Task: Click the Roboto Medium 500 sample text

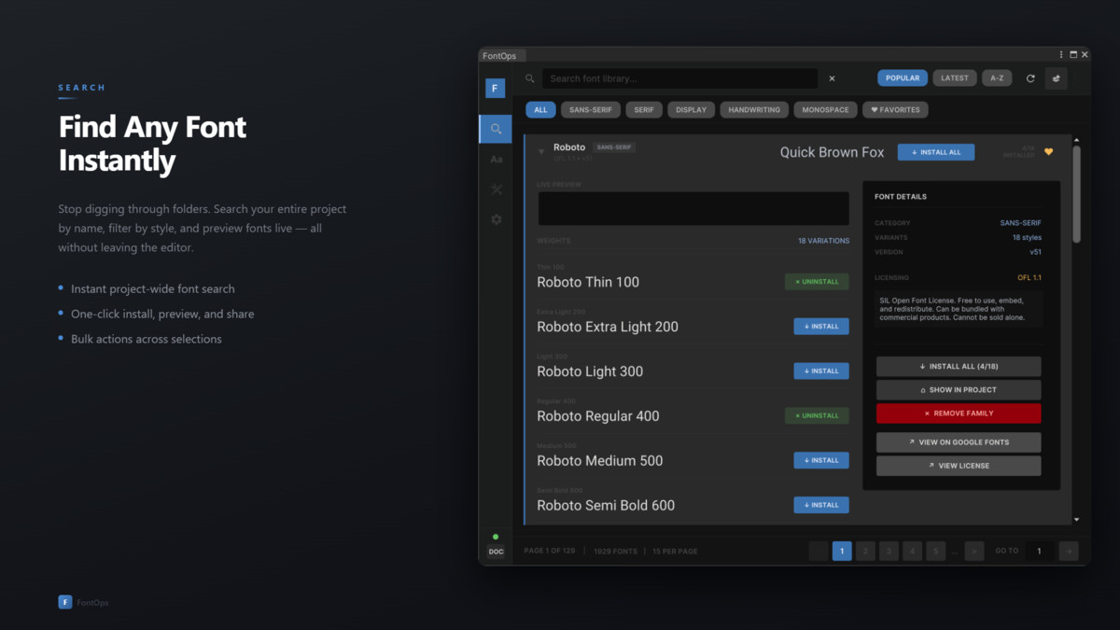Action: pos(600,461)
